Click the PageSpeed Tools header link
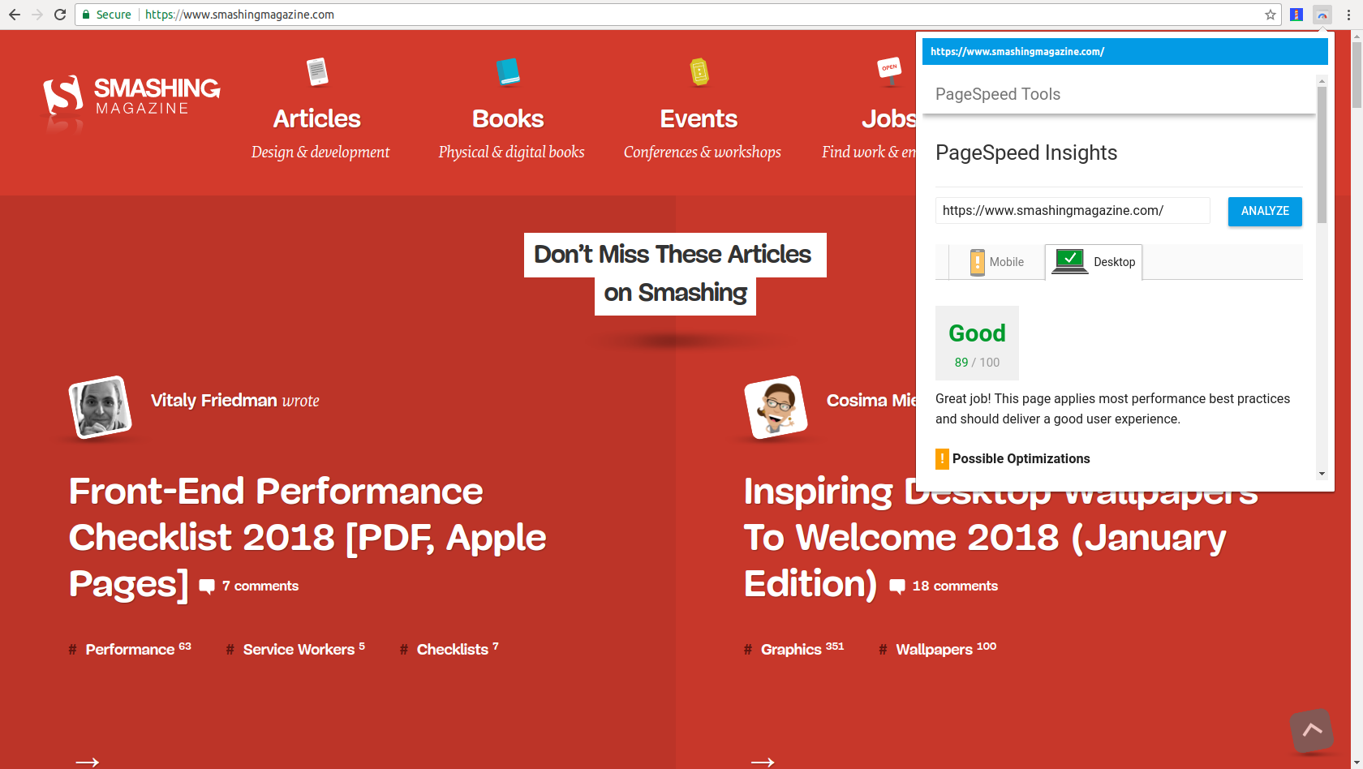The height and width of the screenshot is (769, 1363). point(998,94)
